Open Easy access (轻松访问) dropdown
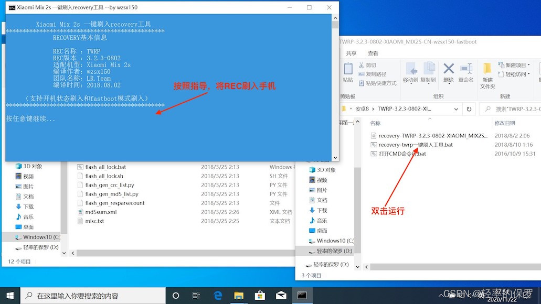The height and width of the screenshot is (304, 541). click(514, 74)
